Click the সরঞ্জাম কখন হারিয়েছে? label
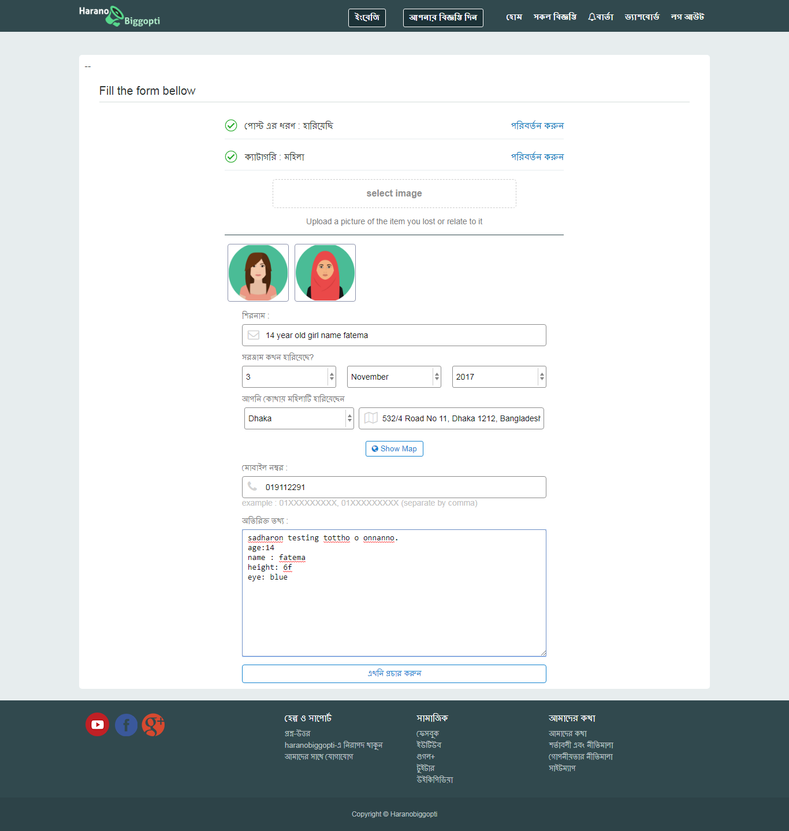Screen dimensions: 789x831 (x=278, y=357)
